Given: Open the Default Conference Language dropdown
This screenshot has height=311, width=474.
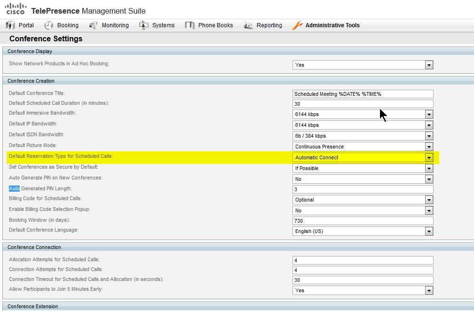Looking at the screenshot, I should tap(363, 231).
